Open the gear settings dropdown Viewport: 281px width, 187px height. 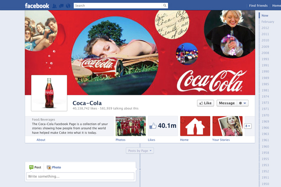click(243, 103)
